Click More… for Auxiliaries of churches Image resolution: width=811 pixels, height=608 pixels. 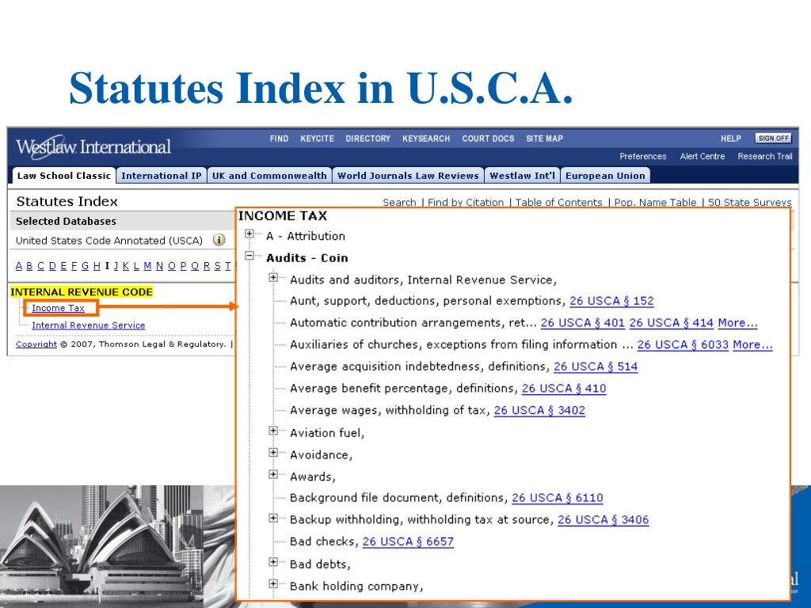point(752,344)
